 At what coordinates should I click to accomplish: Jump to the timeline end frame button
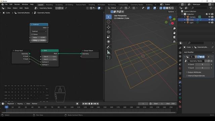(98, 104)
